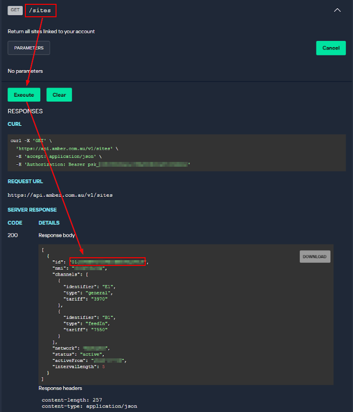Click inside the curl command block
This screenshot has width=353, height=412.
click(177, 152)
